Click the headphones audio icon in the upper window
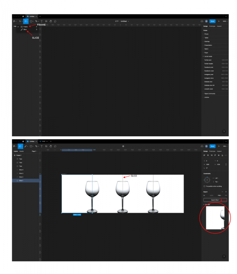This screenshot has height=274, width=237. click(x=202, y=21)
